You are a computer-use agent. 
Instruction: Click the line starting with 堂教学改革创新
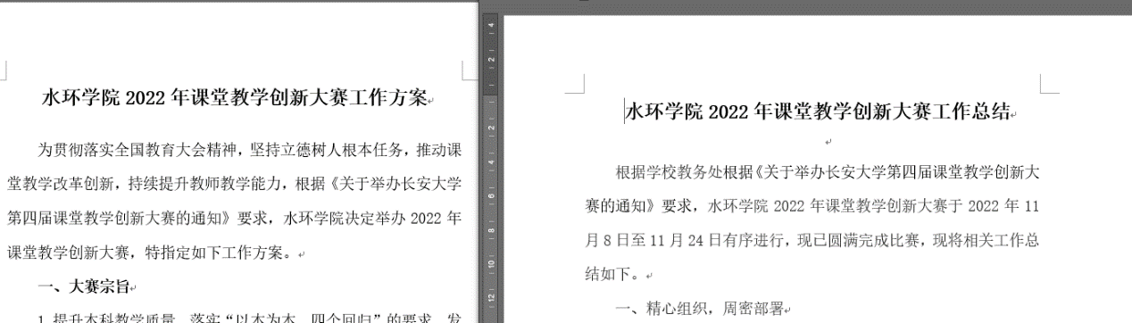pyautogui.click(x=233, y=184)
